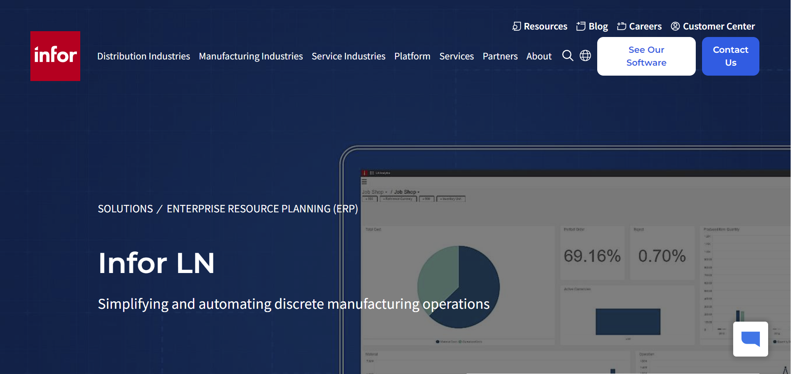Open the globe language selector

[x=585, y=55]
